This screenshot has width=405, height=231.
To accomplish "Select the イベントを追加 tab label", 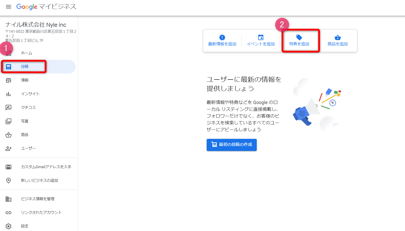I will click(x=261, y=44).
